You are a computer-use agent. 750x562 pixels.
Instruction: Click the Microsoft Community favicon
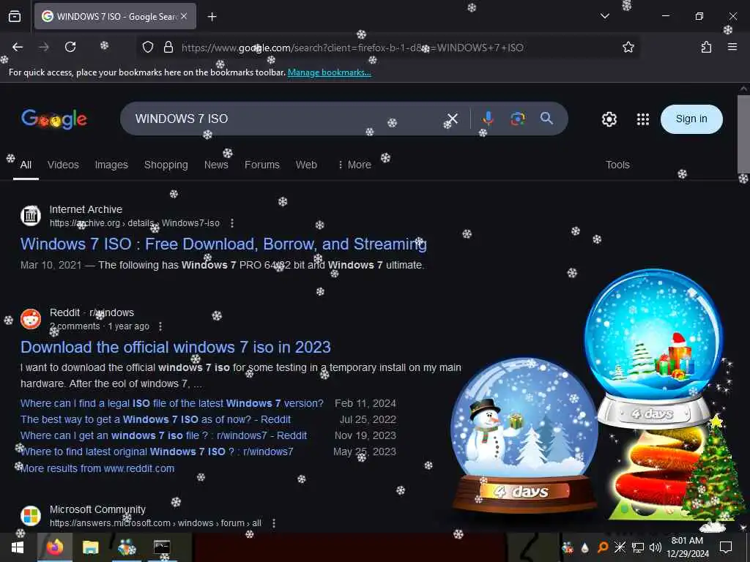point(31,516)
